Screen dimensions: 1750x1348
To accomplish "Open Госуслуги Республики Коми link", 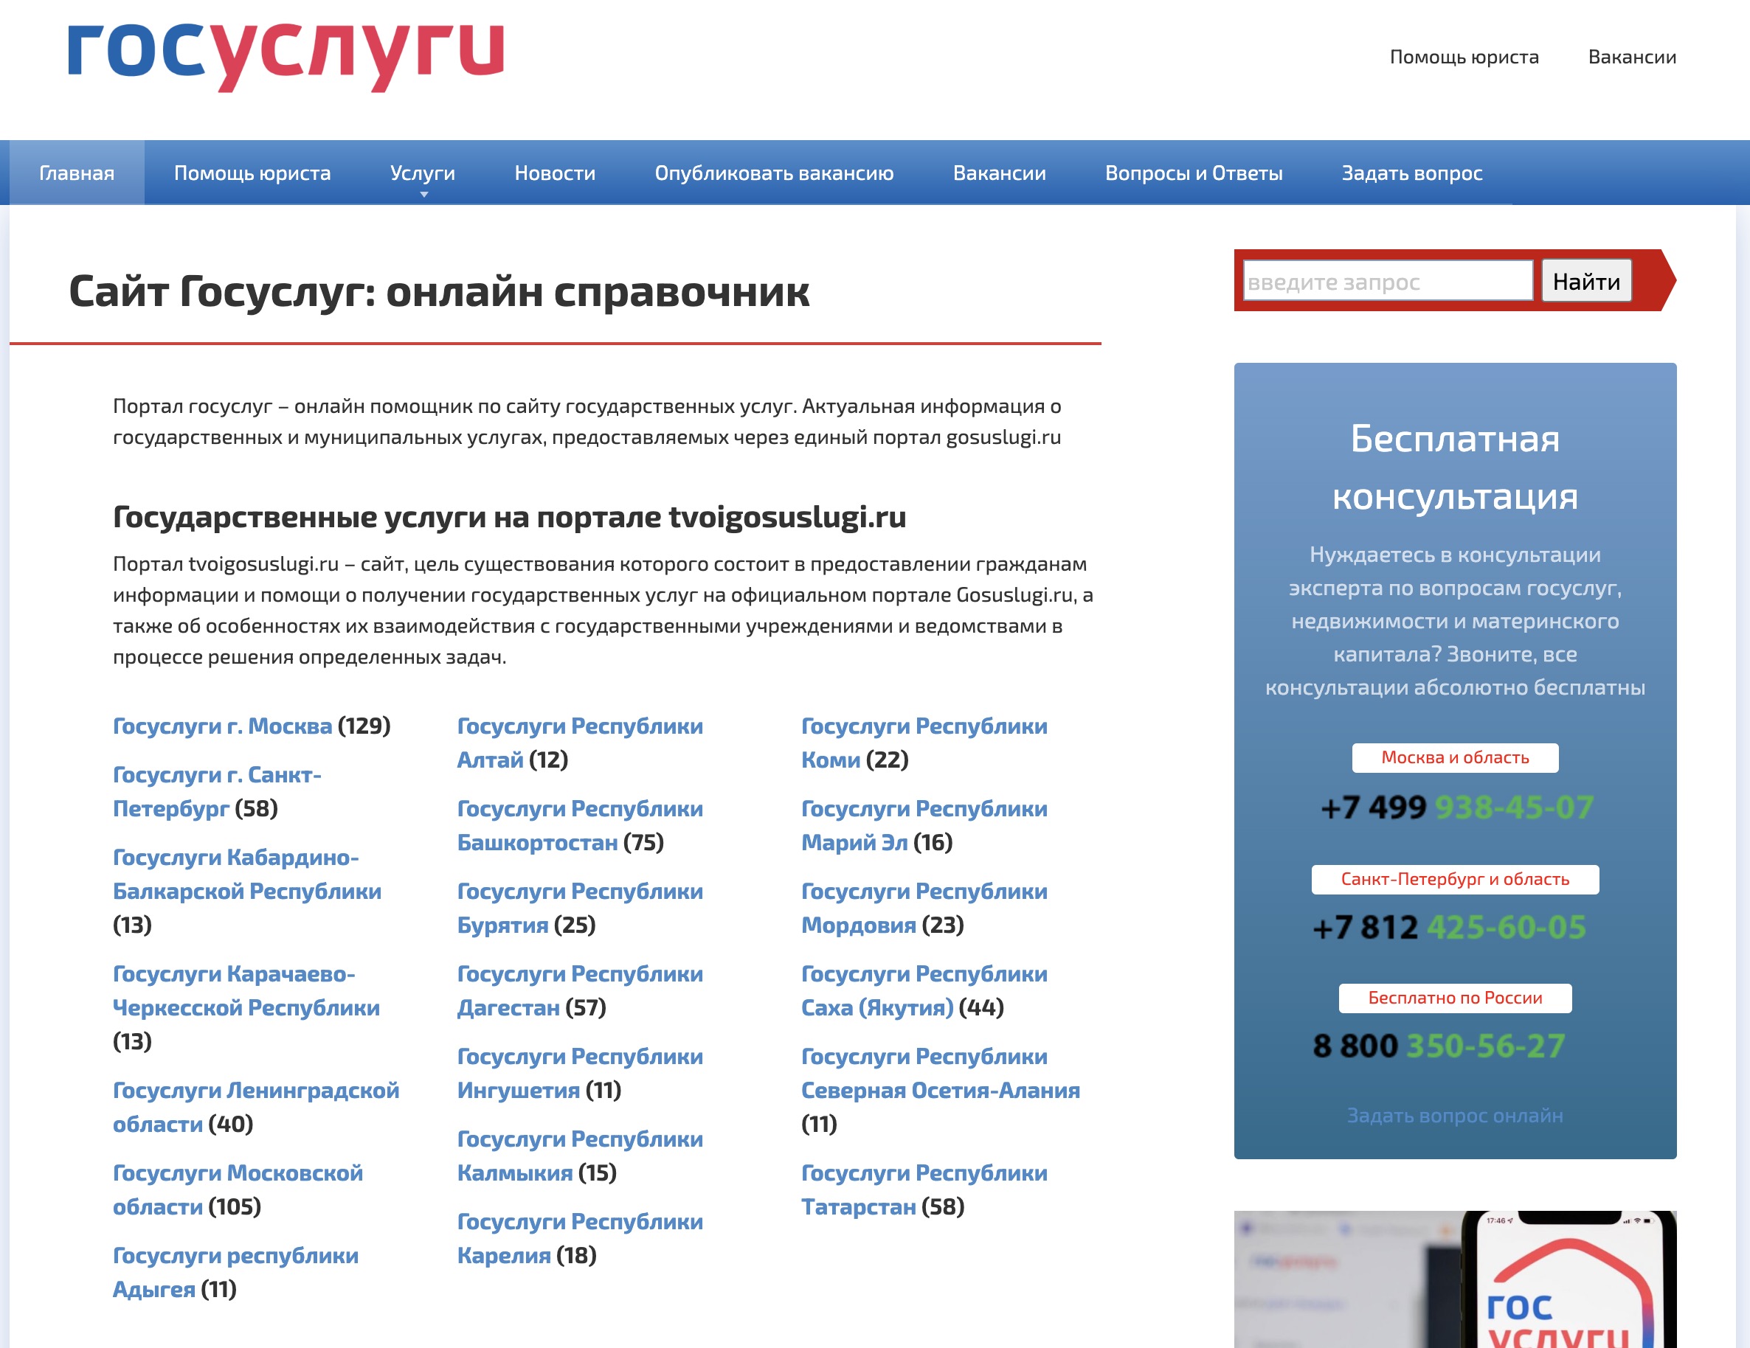I will pos(924,743).
